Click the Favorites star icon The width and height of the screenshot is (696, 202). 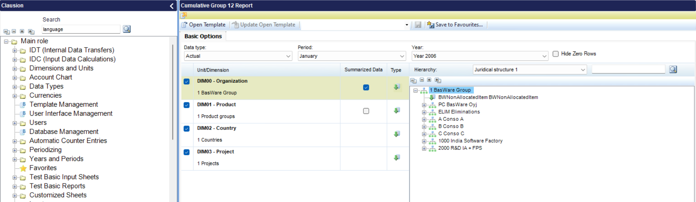pyautogui.click(x=23, y=168)
